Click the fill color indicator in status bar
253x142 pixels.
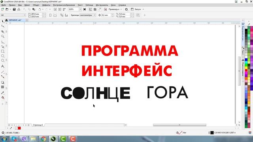click(180, 133)
